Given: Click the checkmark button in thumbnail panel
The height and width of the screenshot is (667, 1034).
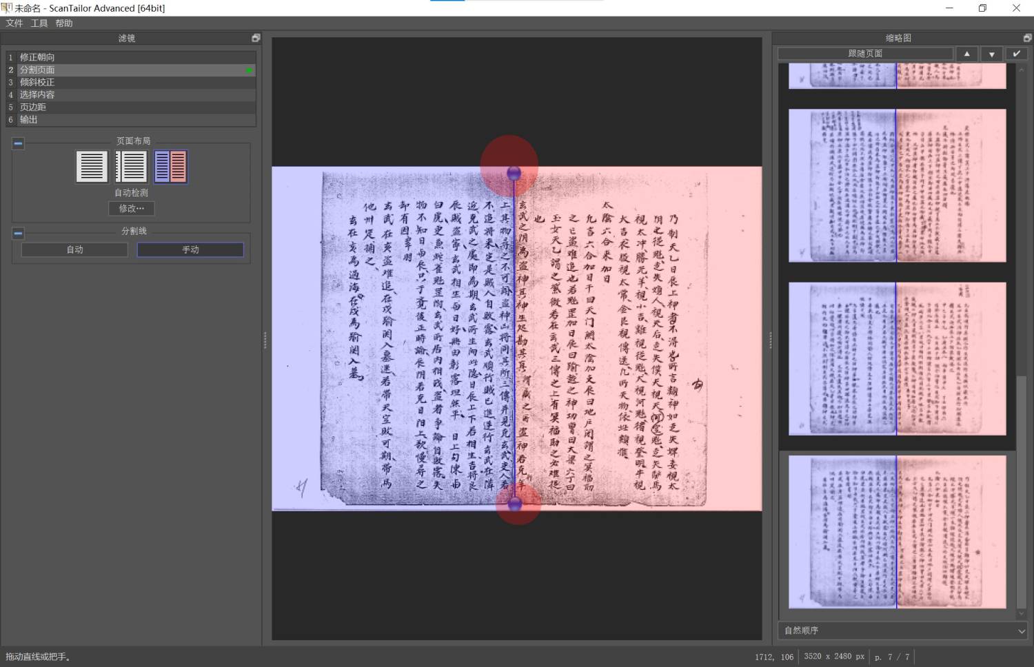Looking at the screenshot, I should pos(1016,54).
